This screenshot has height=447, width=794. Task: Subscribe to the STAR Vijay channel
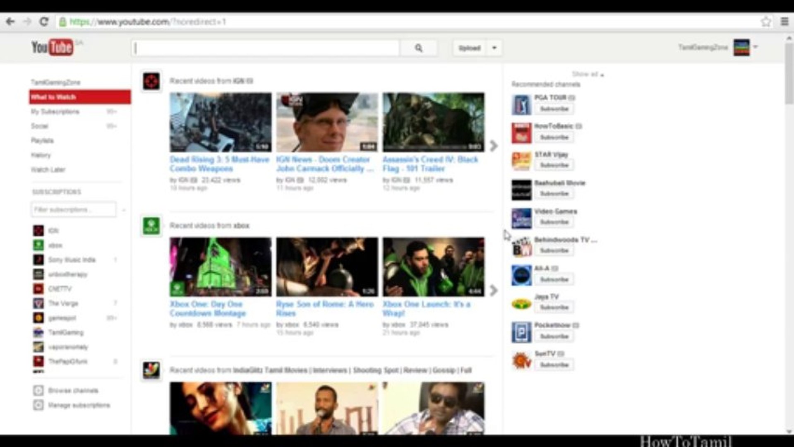[x=554, y=165]
